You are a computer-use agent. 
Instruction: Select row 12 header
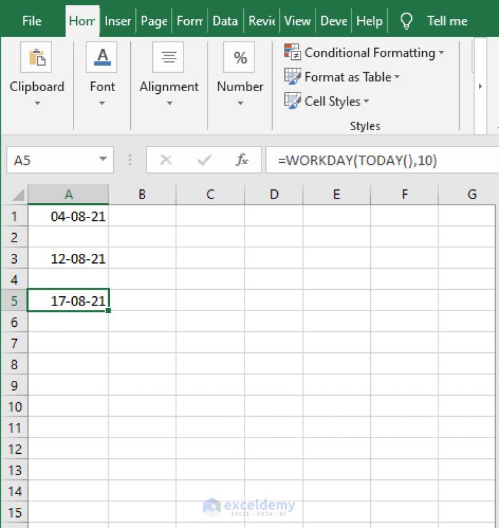(x=14, y=449)
